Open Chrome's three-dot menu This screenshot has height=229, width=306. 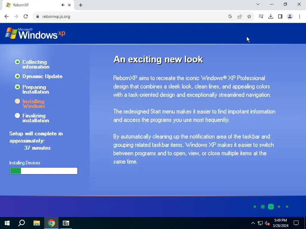[299, 16]
